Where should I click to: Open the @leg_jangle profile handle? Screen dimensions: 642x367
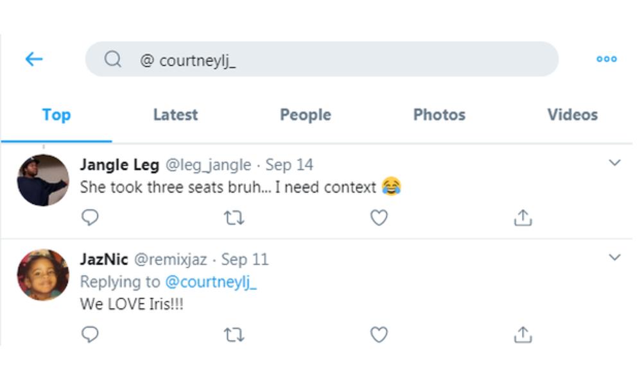click(x=208, y=165)
